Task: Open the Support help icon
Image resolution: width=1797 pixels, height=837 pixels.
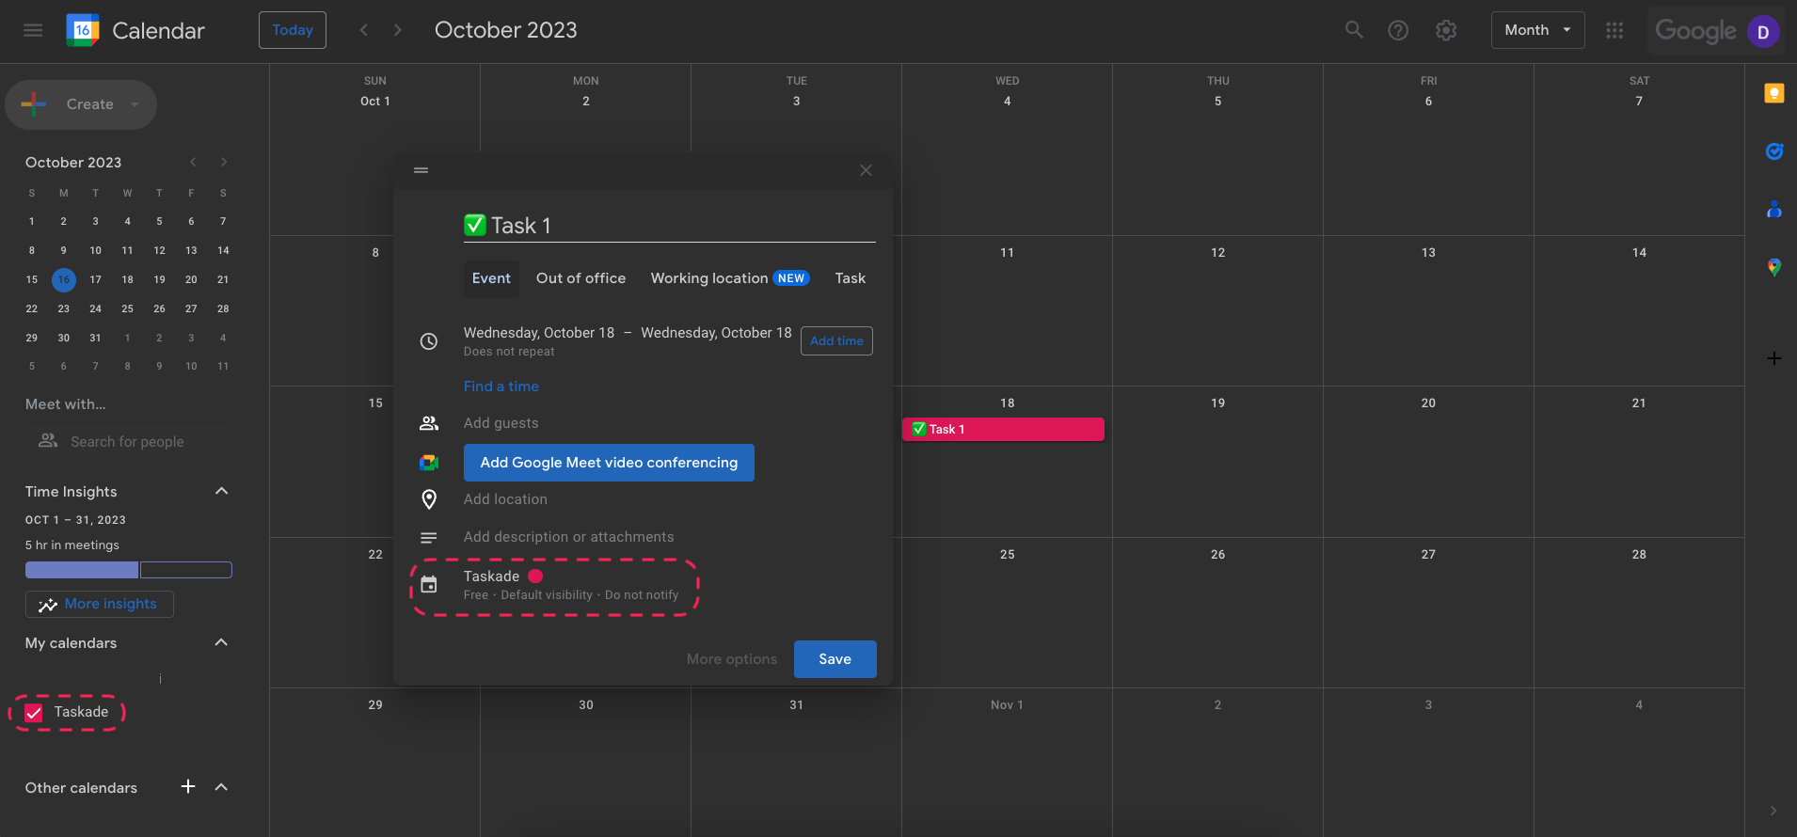Action: click(1399, 30)
